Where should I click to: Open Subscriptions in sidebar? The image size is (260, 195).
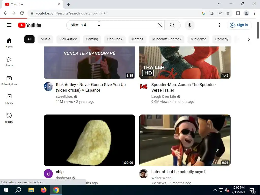9,80
